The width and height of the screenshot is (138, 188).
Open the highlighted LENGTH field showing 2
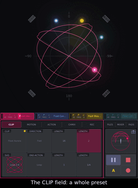pyautogui.click(x=89, y=141)
